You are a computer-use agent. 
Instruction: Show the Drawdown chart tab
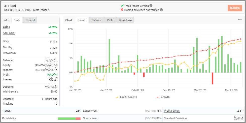click(125, 20)
